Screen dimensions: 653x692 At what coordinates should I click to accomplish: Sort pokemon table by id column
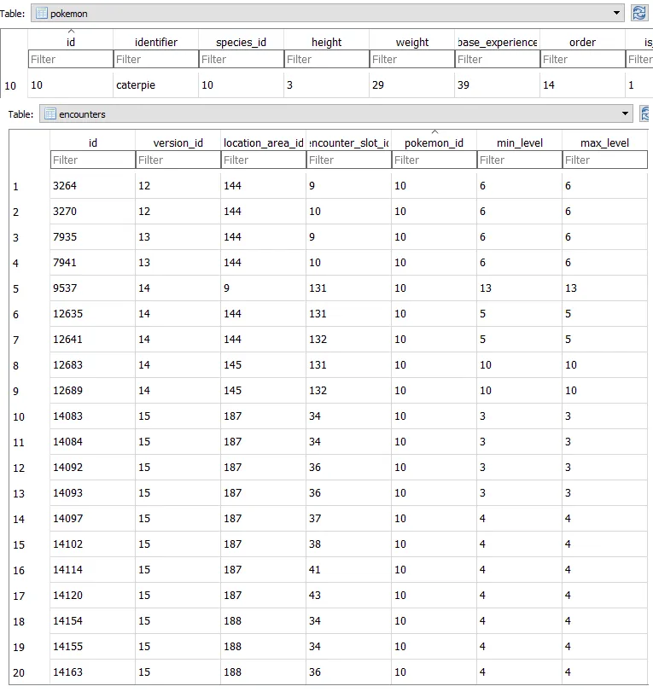[x=71, y=42]
